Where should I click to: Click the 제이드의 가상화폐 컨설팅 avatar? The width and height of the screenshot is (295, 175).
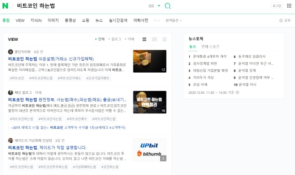pos(10,141)
